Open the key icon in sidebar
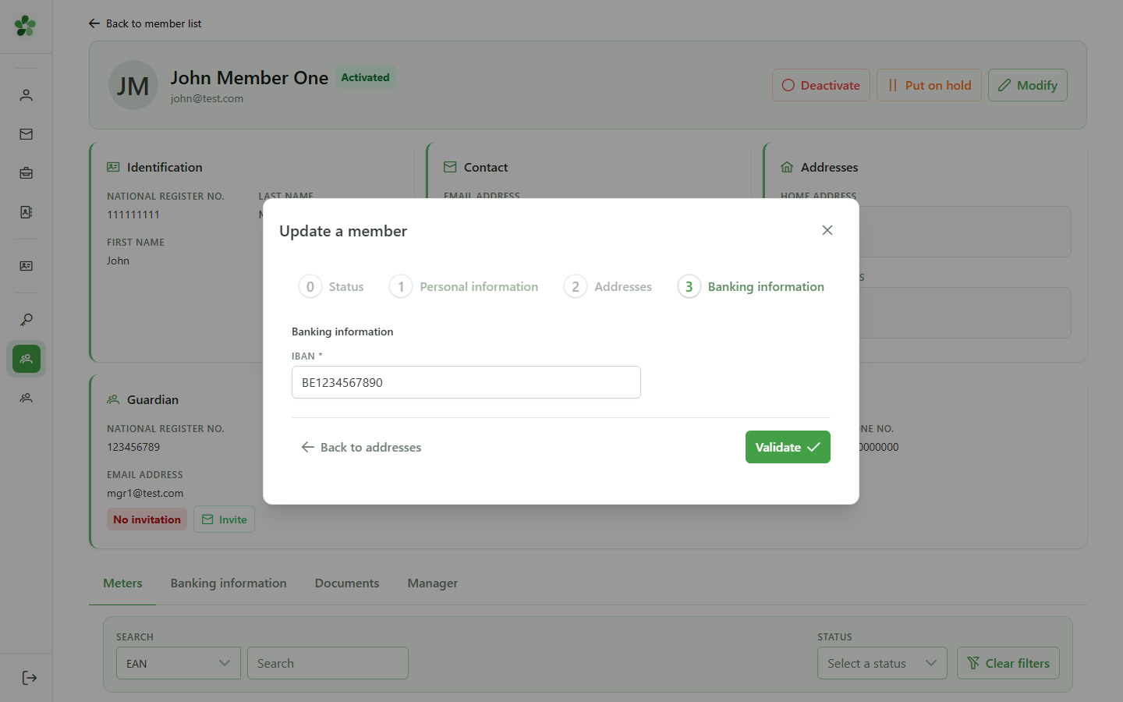The height and width of the screenshot is (702, 1123). click(26, 320)
